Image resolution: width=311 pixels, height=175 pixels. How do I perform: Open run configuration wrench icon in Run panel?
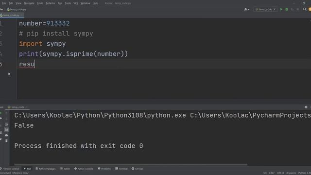1,119
